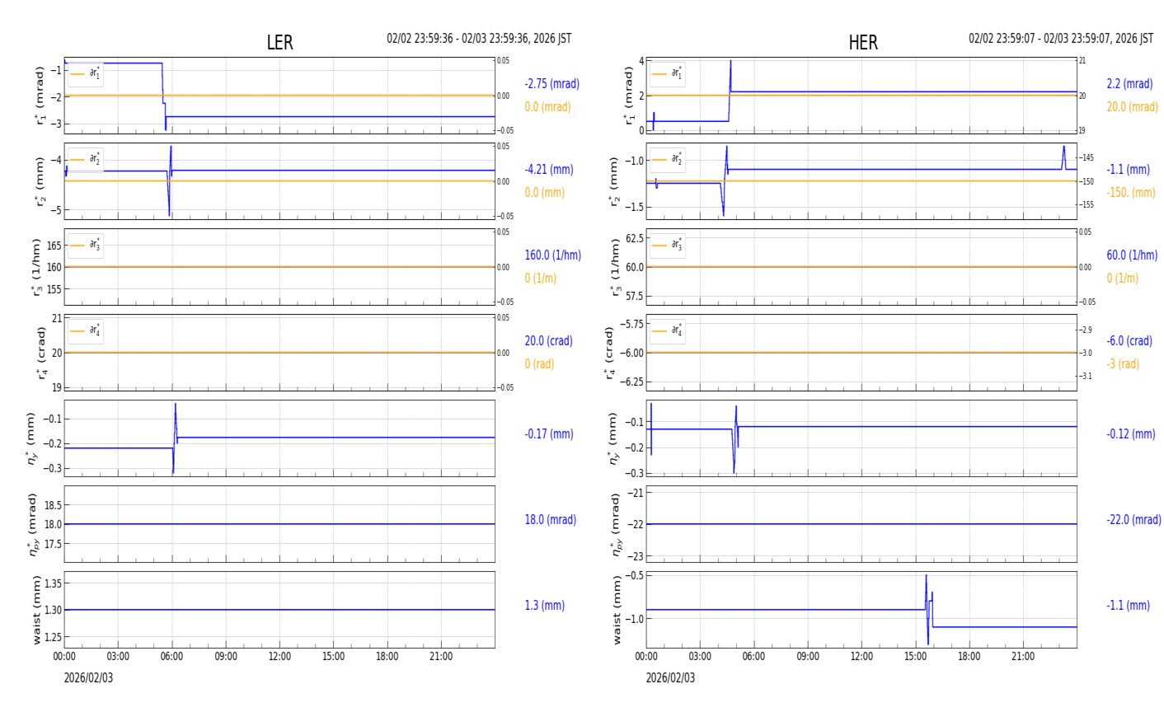Click the orange 0 (rad) value
This screenshot has height=712, width=1164.
coord(539,364)
